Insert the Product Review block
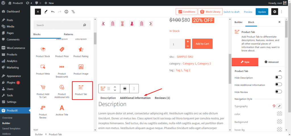Screen dimensions: 291x136 click(43, 112)
